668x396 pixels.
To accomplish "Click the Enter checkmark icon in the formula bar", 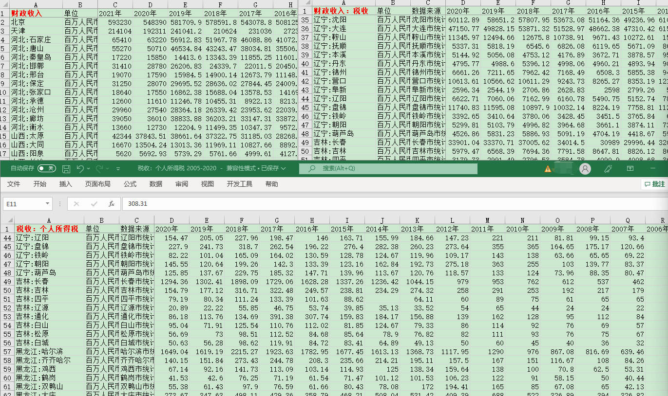I will 94,204.
